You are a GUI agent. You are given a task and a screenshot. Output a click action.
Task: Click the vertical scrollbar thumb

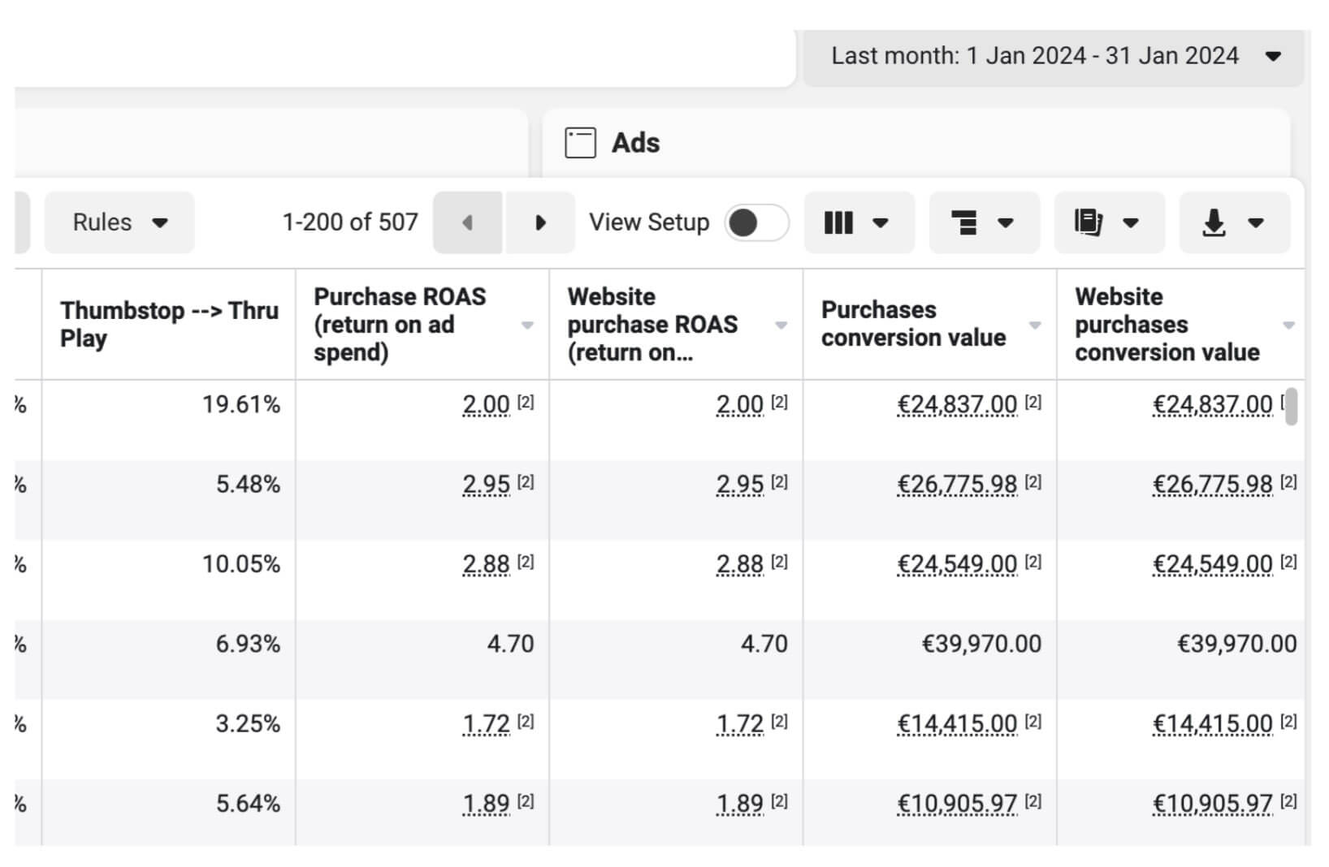(1291, 406)
